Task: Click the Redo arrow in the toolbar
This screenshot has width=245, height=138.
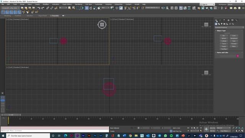Action: pyautogui.click(x=42, y=8)
